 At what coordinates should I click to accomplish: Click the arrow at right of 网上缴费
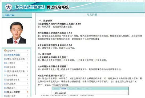(x=27, y=84)
